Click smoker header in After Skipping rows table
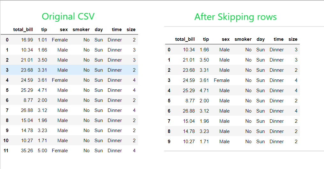 pos(243,40)
